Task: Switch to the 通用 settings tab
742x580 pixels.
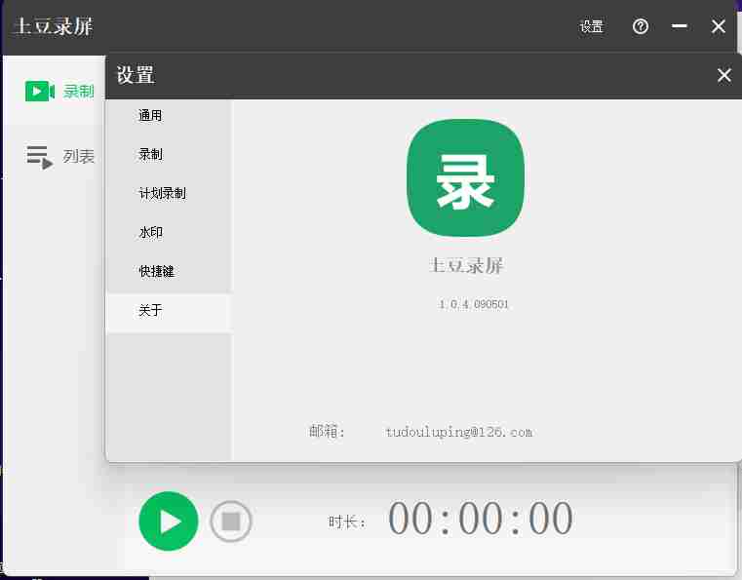Action: tap(151, 115)
